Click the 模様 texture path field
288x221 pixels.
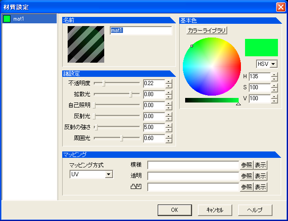coord(193,165)
